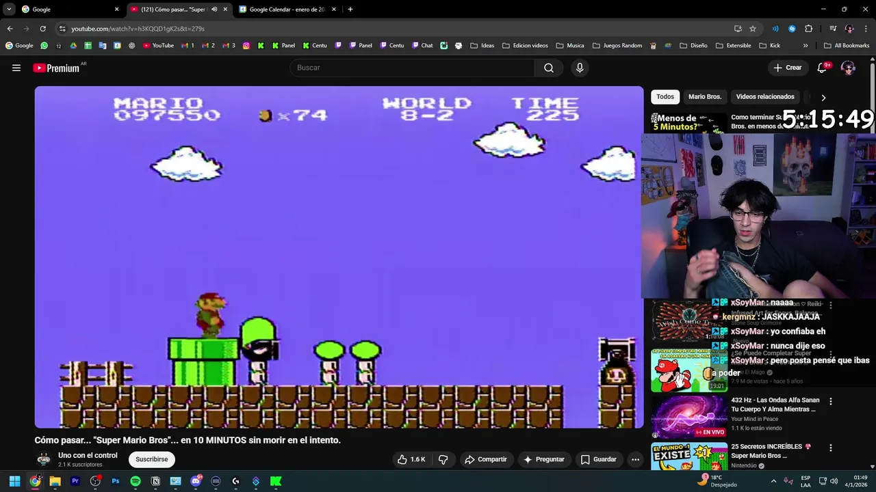Open the Windows Start menu
The height and width of the screenshot is (492, 876).
click(x=14, y=481)
